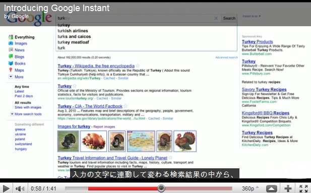Click the Blogs speech bubble icon
Viewport: 311px width, 193px height.
point(11,56)
